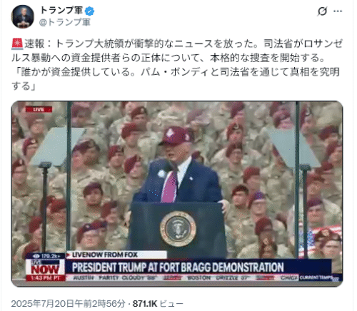
Task: Open the トランプ軍 profile avatar
Action: pos(23,16)
